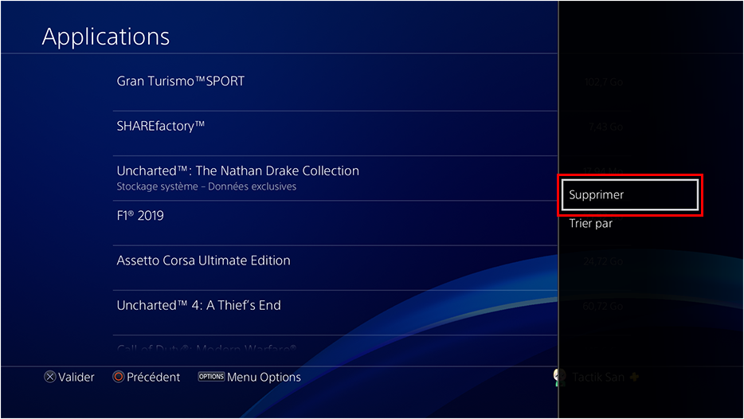This screenshot has width=744, height=419.
Task: Click the Menu Options label
Action: coord(264,378)
